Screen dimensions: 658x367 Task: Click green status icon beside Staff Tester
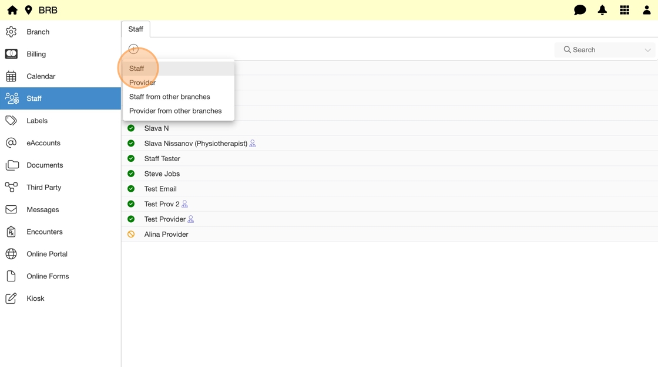(x=131, y=158)
